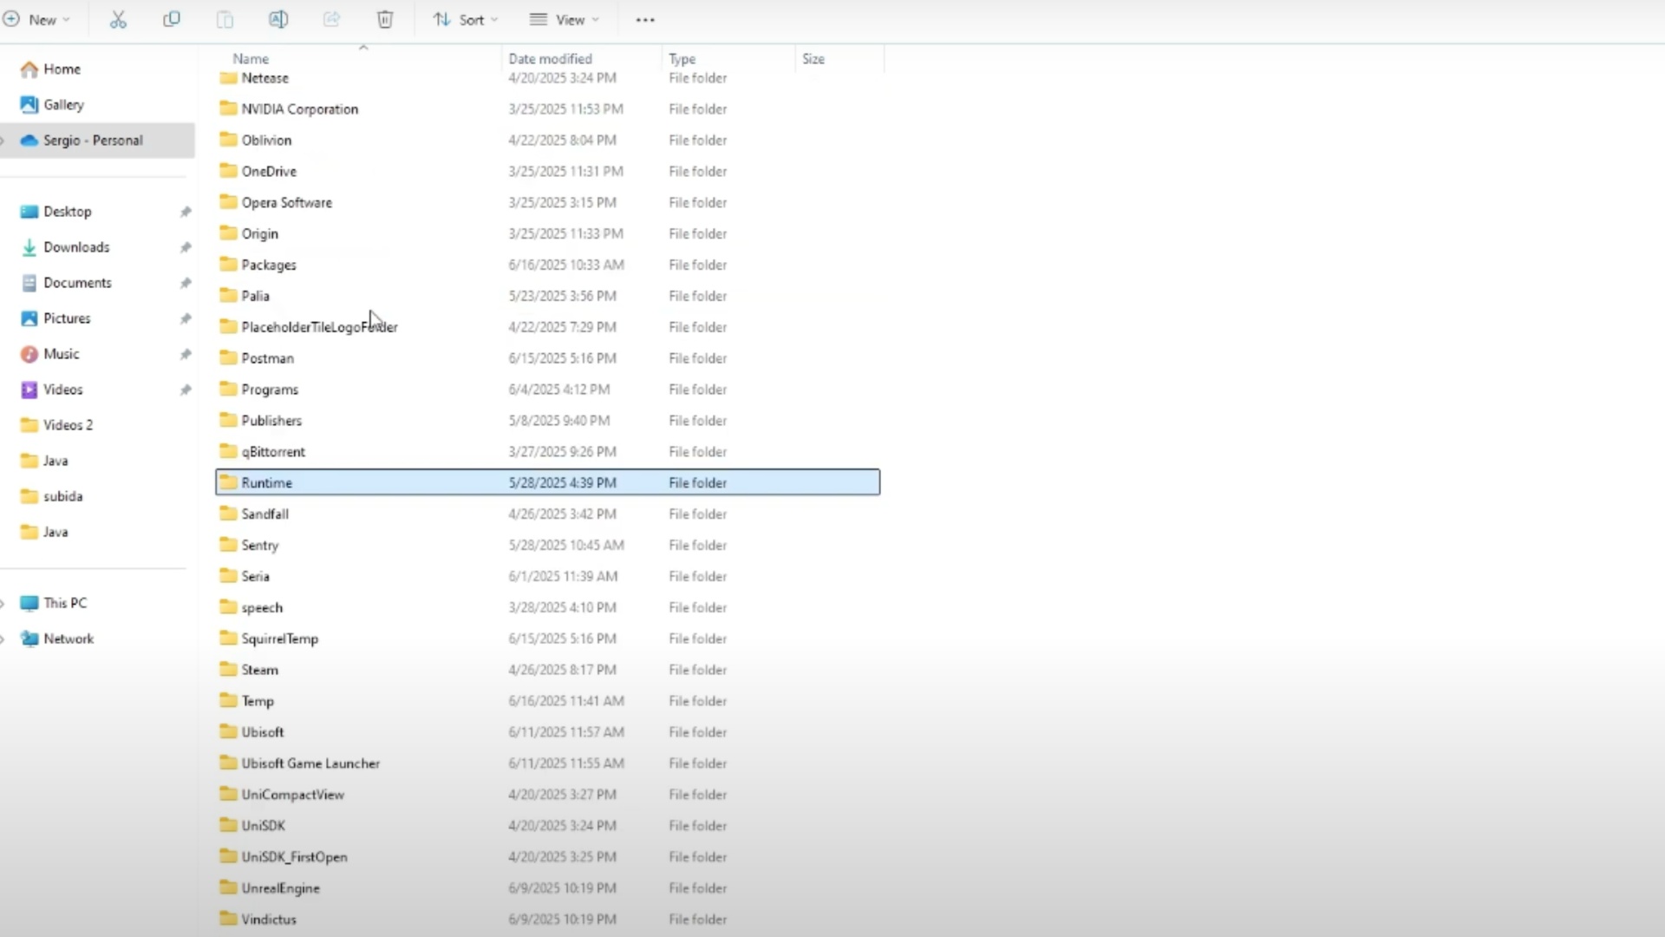Select Network in navigation pane
Screen dimensions: 1665x937
click(69, 639)
